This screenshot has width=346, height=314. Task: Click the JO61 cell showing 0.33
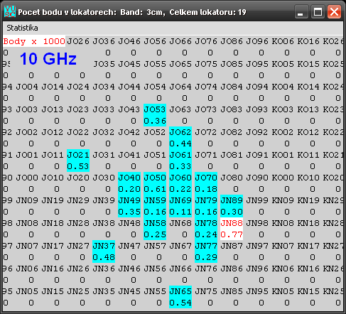coord(180,161)
